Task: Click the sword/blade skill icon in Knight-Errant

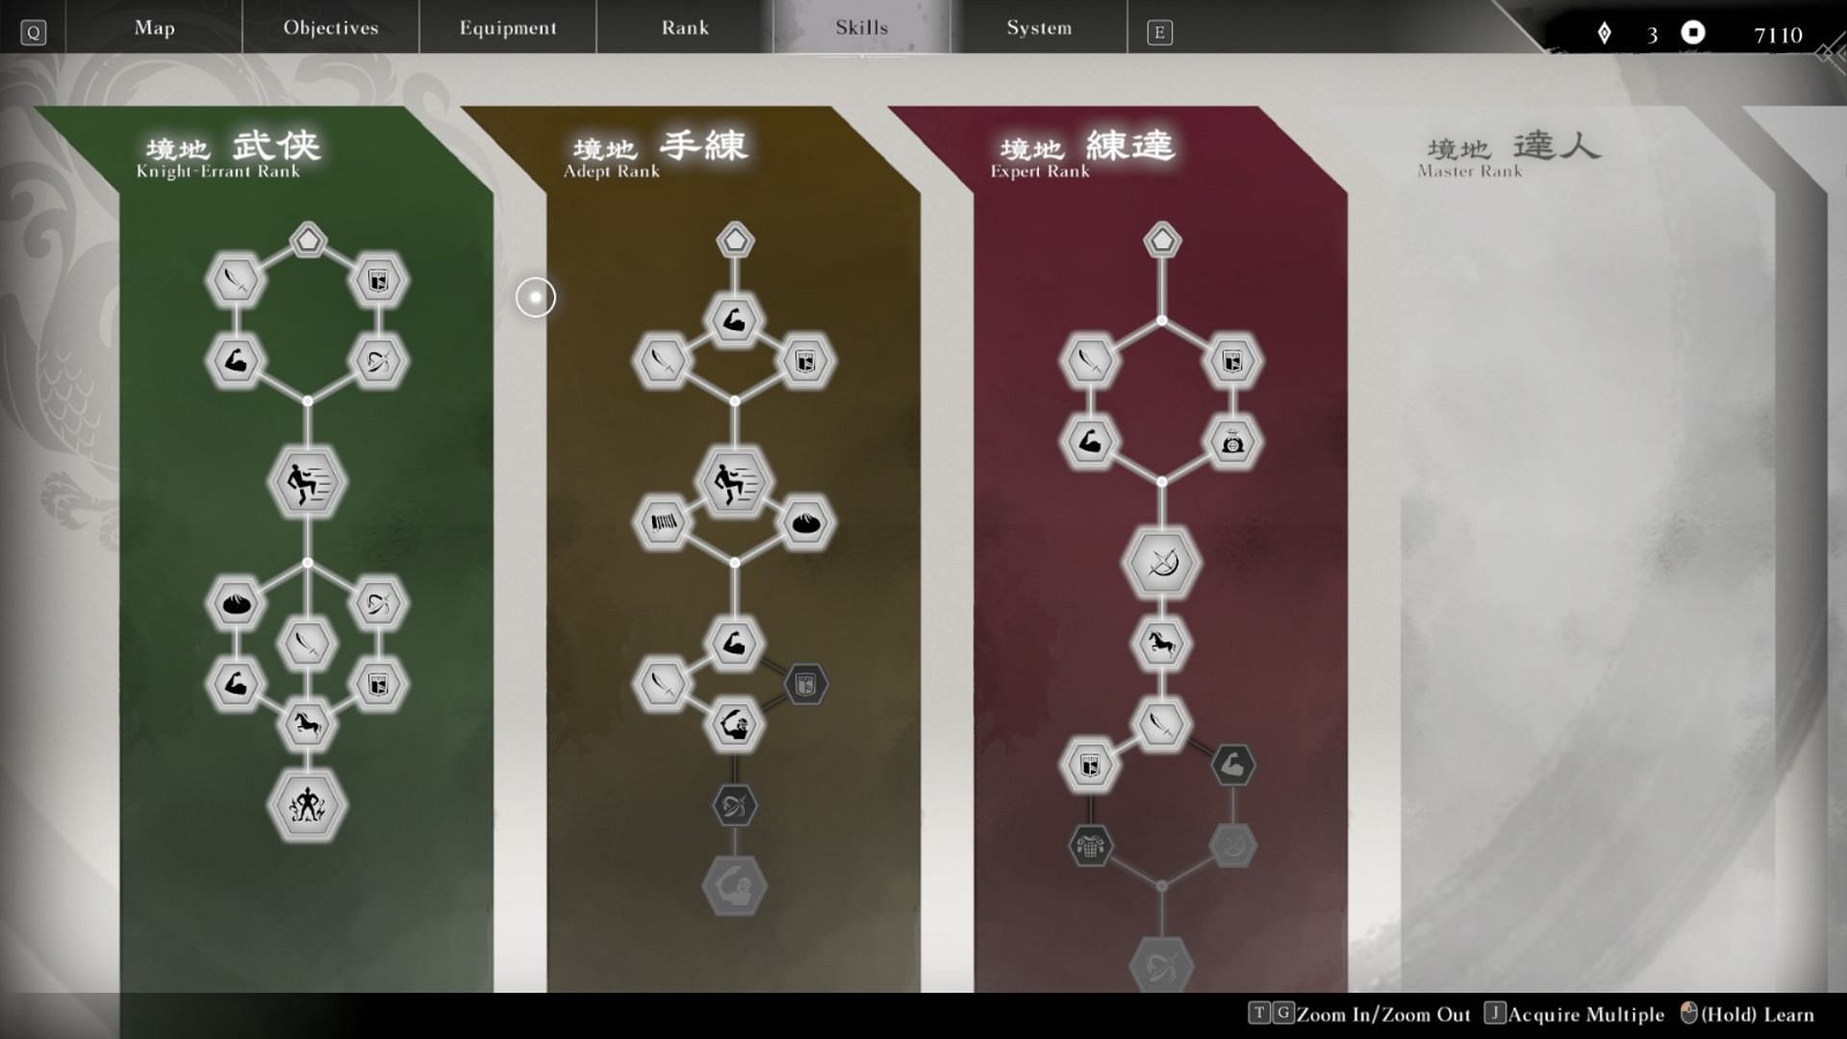Action: (234, 280)
